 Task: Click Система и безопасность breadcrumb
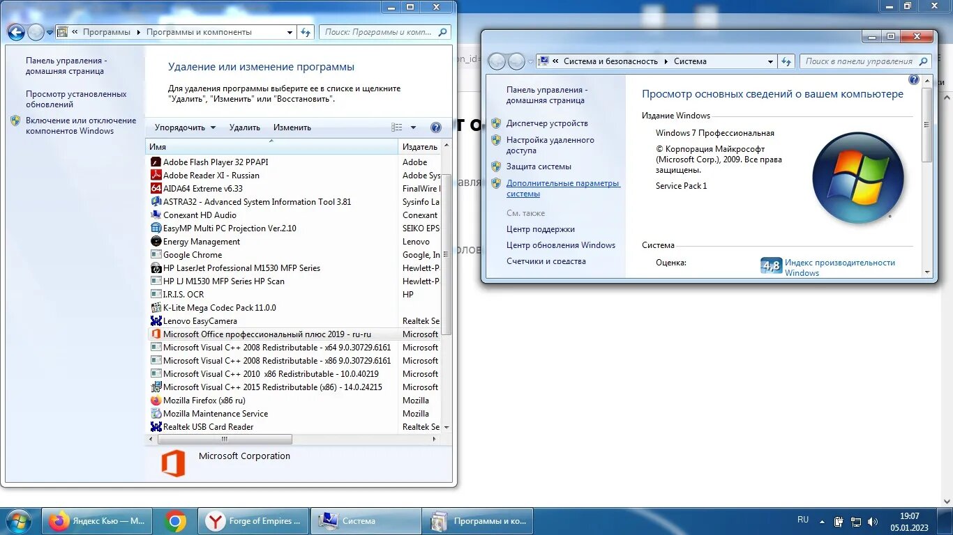click(x=610, y=61)
